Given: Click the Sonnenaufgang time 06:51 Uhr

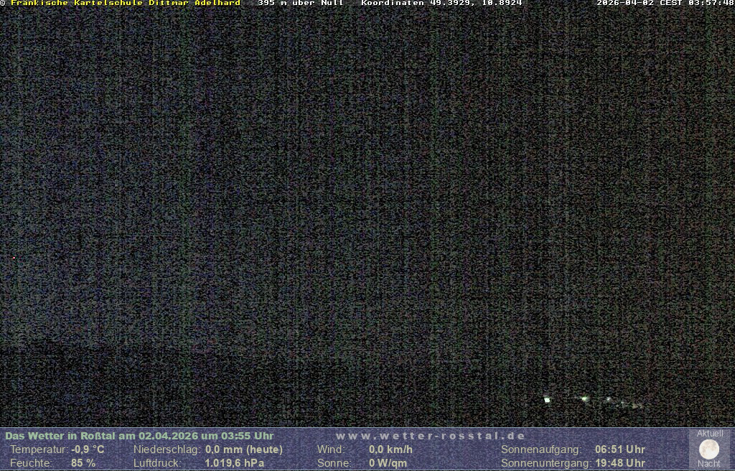Looking at the screenshot, I should tap(619, 449).
